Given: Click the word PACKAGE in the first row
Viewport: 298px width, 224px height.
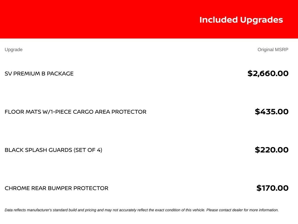Looking at the screenshot, I should [x=60, y=73].
